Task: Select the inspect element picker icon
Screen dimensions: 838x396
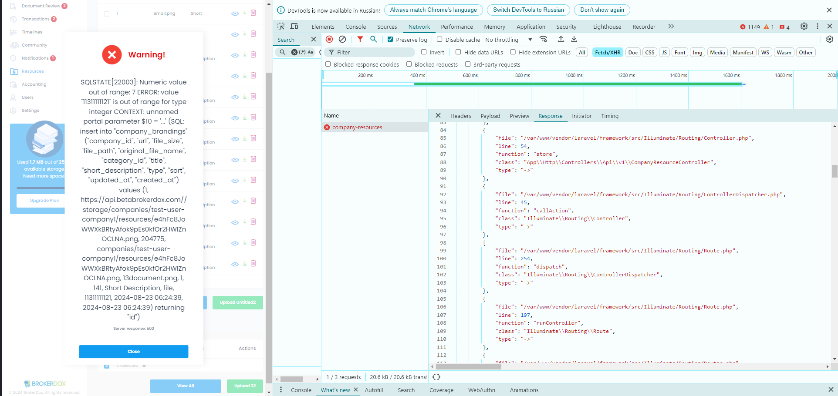Action: coord(281,27)
